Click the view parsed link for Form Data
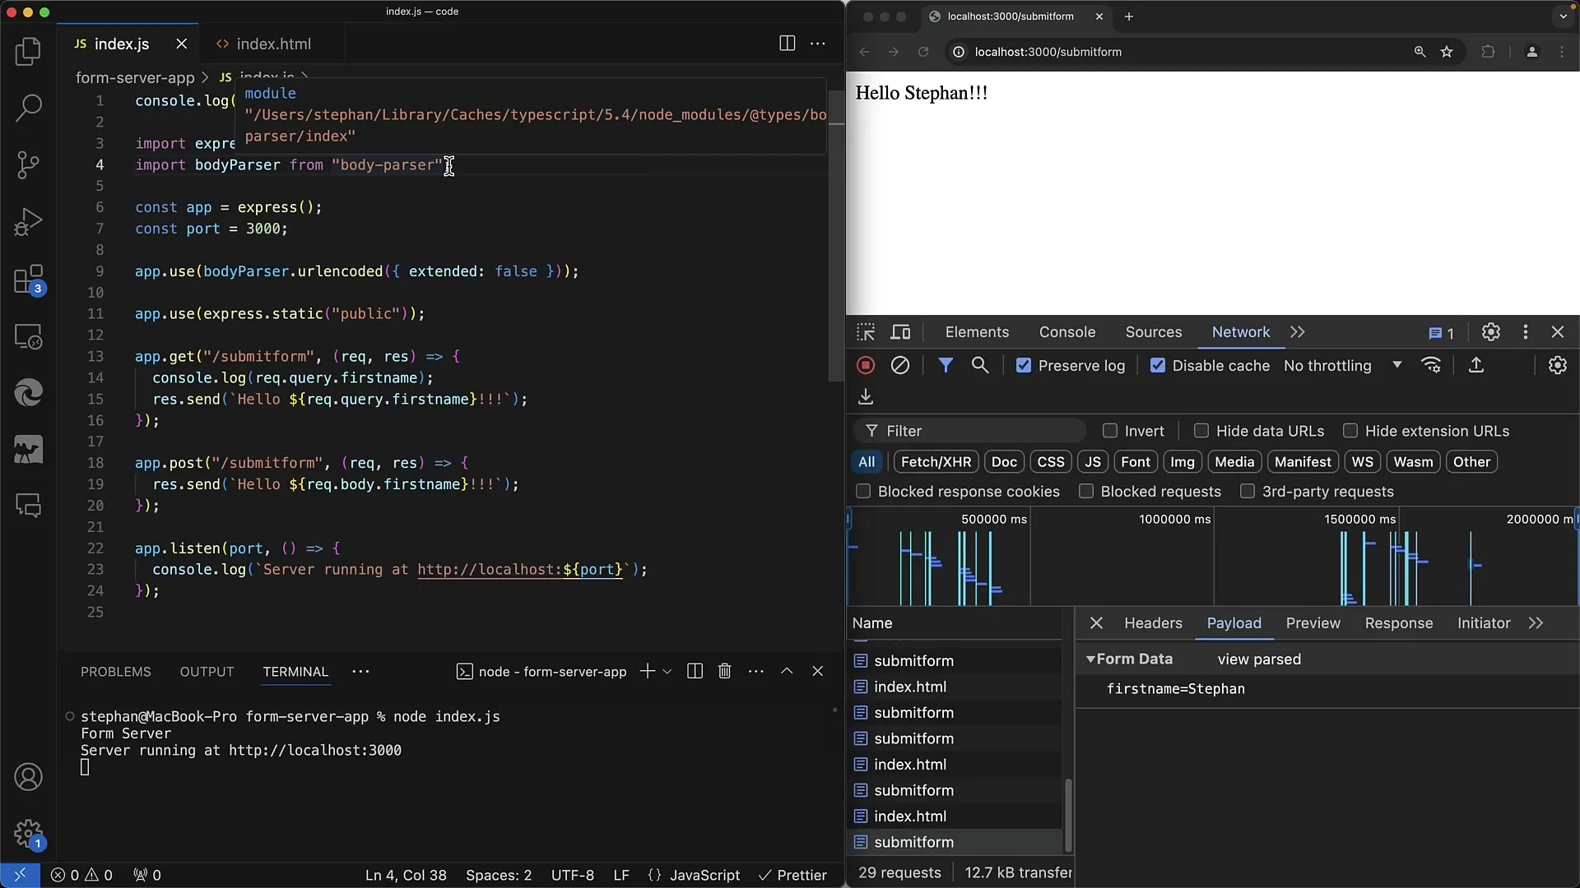 coord(1257,658)
